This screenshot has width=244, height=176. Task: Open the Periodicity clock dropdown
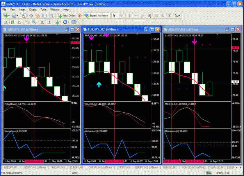click(x=66, y=22)
